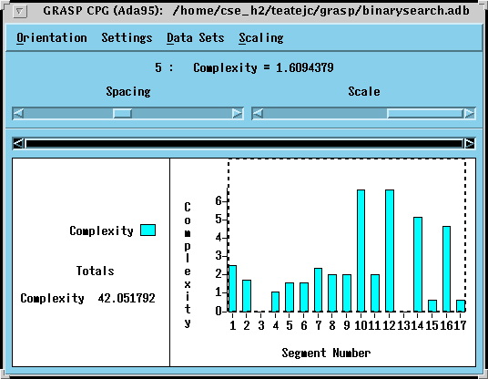488x379 pixels.
Task: Select the bar for segment 10
Action: point(361,251)
